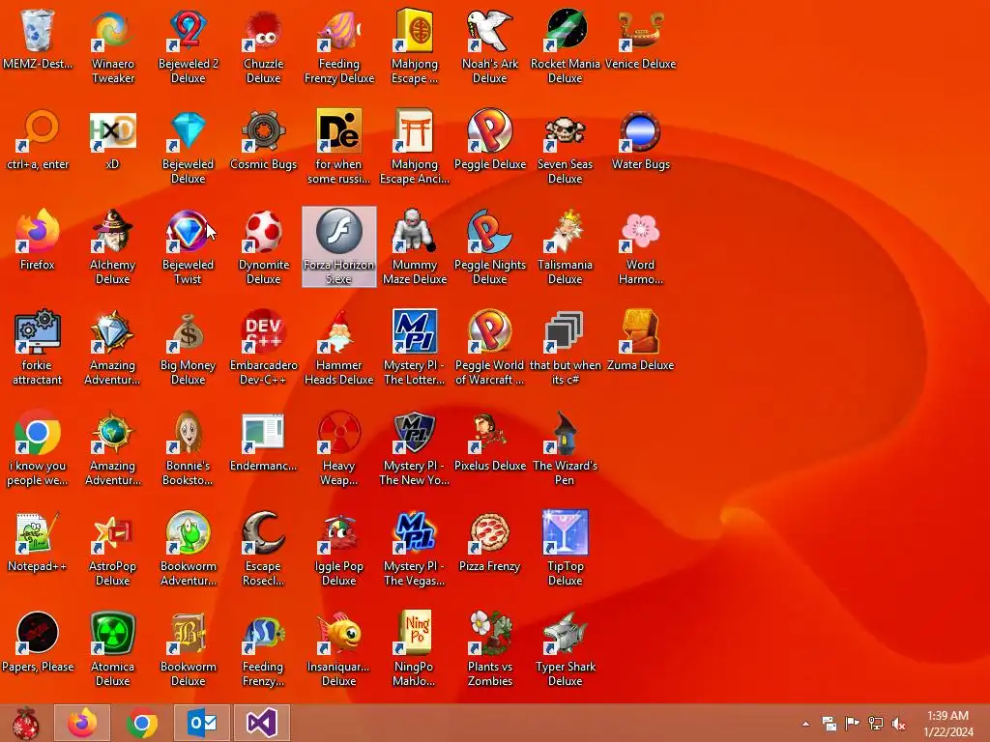Click the muted volume tray icon
The image size is (990, 742).
click(899, 724)
